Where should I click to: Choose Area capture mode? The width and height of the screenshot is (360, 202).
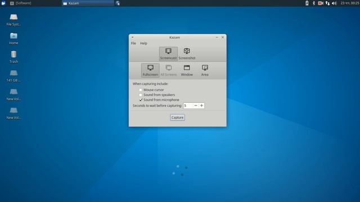pyautogui.click(x=205, y=71)
